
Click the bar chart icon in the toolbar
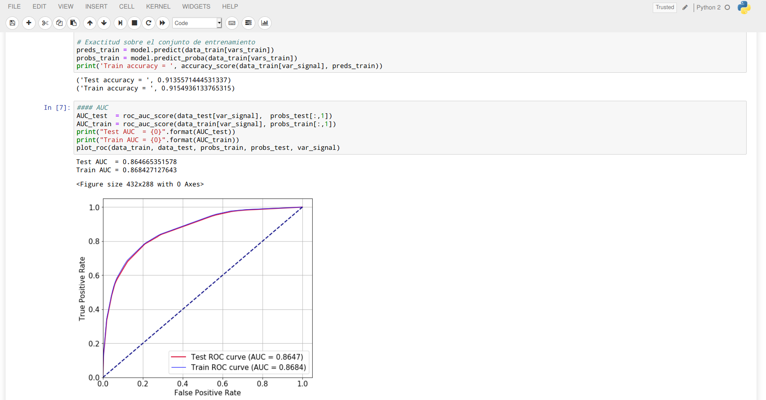(265, 23)
